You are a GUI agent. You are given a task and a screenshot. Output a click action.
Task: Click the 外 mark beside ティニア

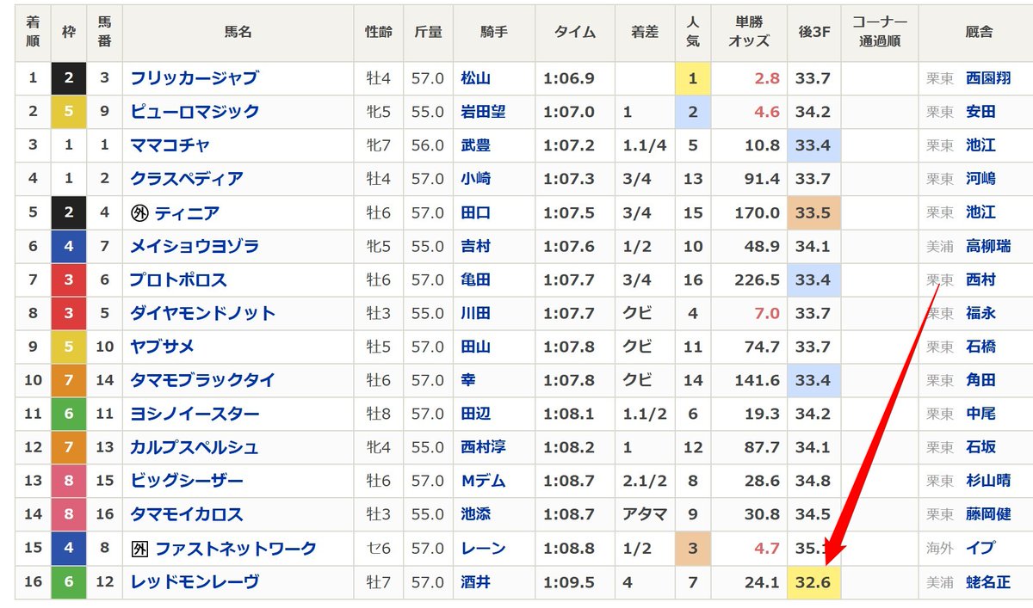139,212
